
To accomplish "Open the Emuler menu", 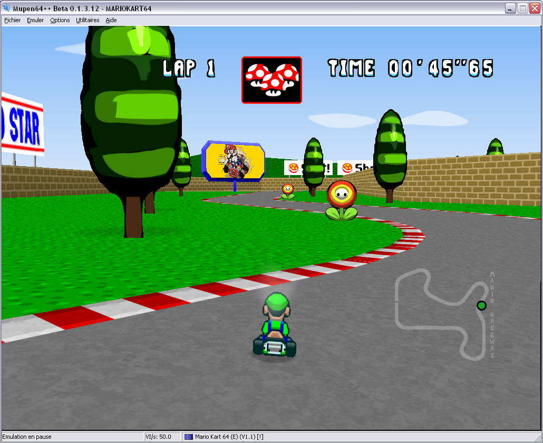I will pos(35,20).
